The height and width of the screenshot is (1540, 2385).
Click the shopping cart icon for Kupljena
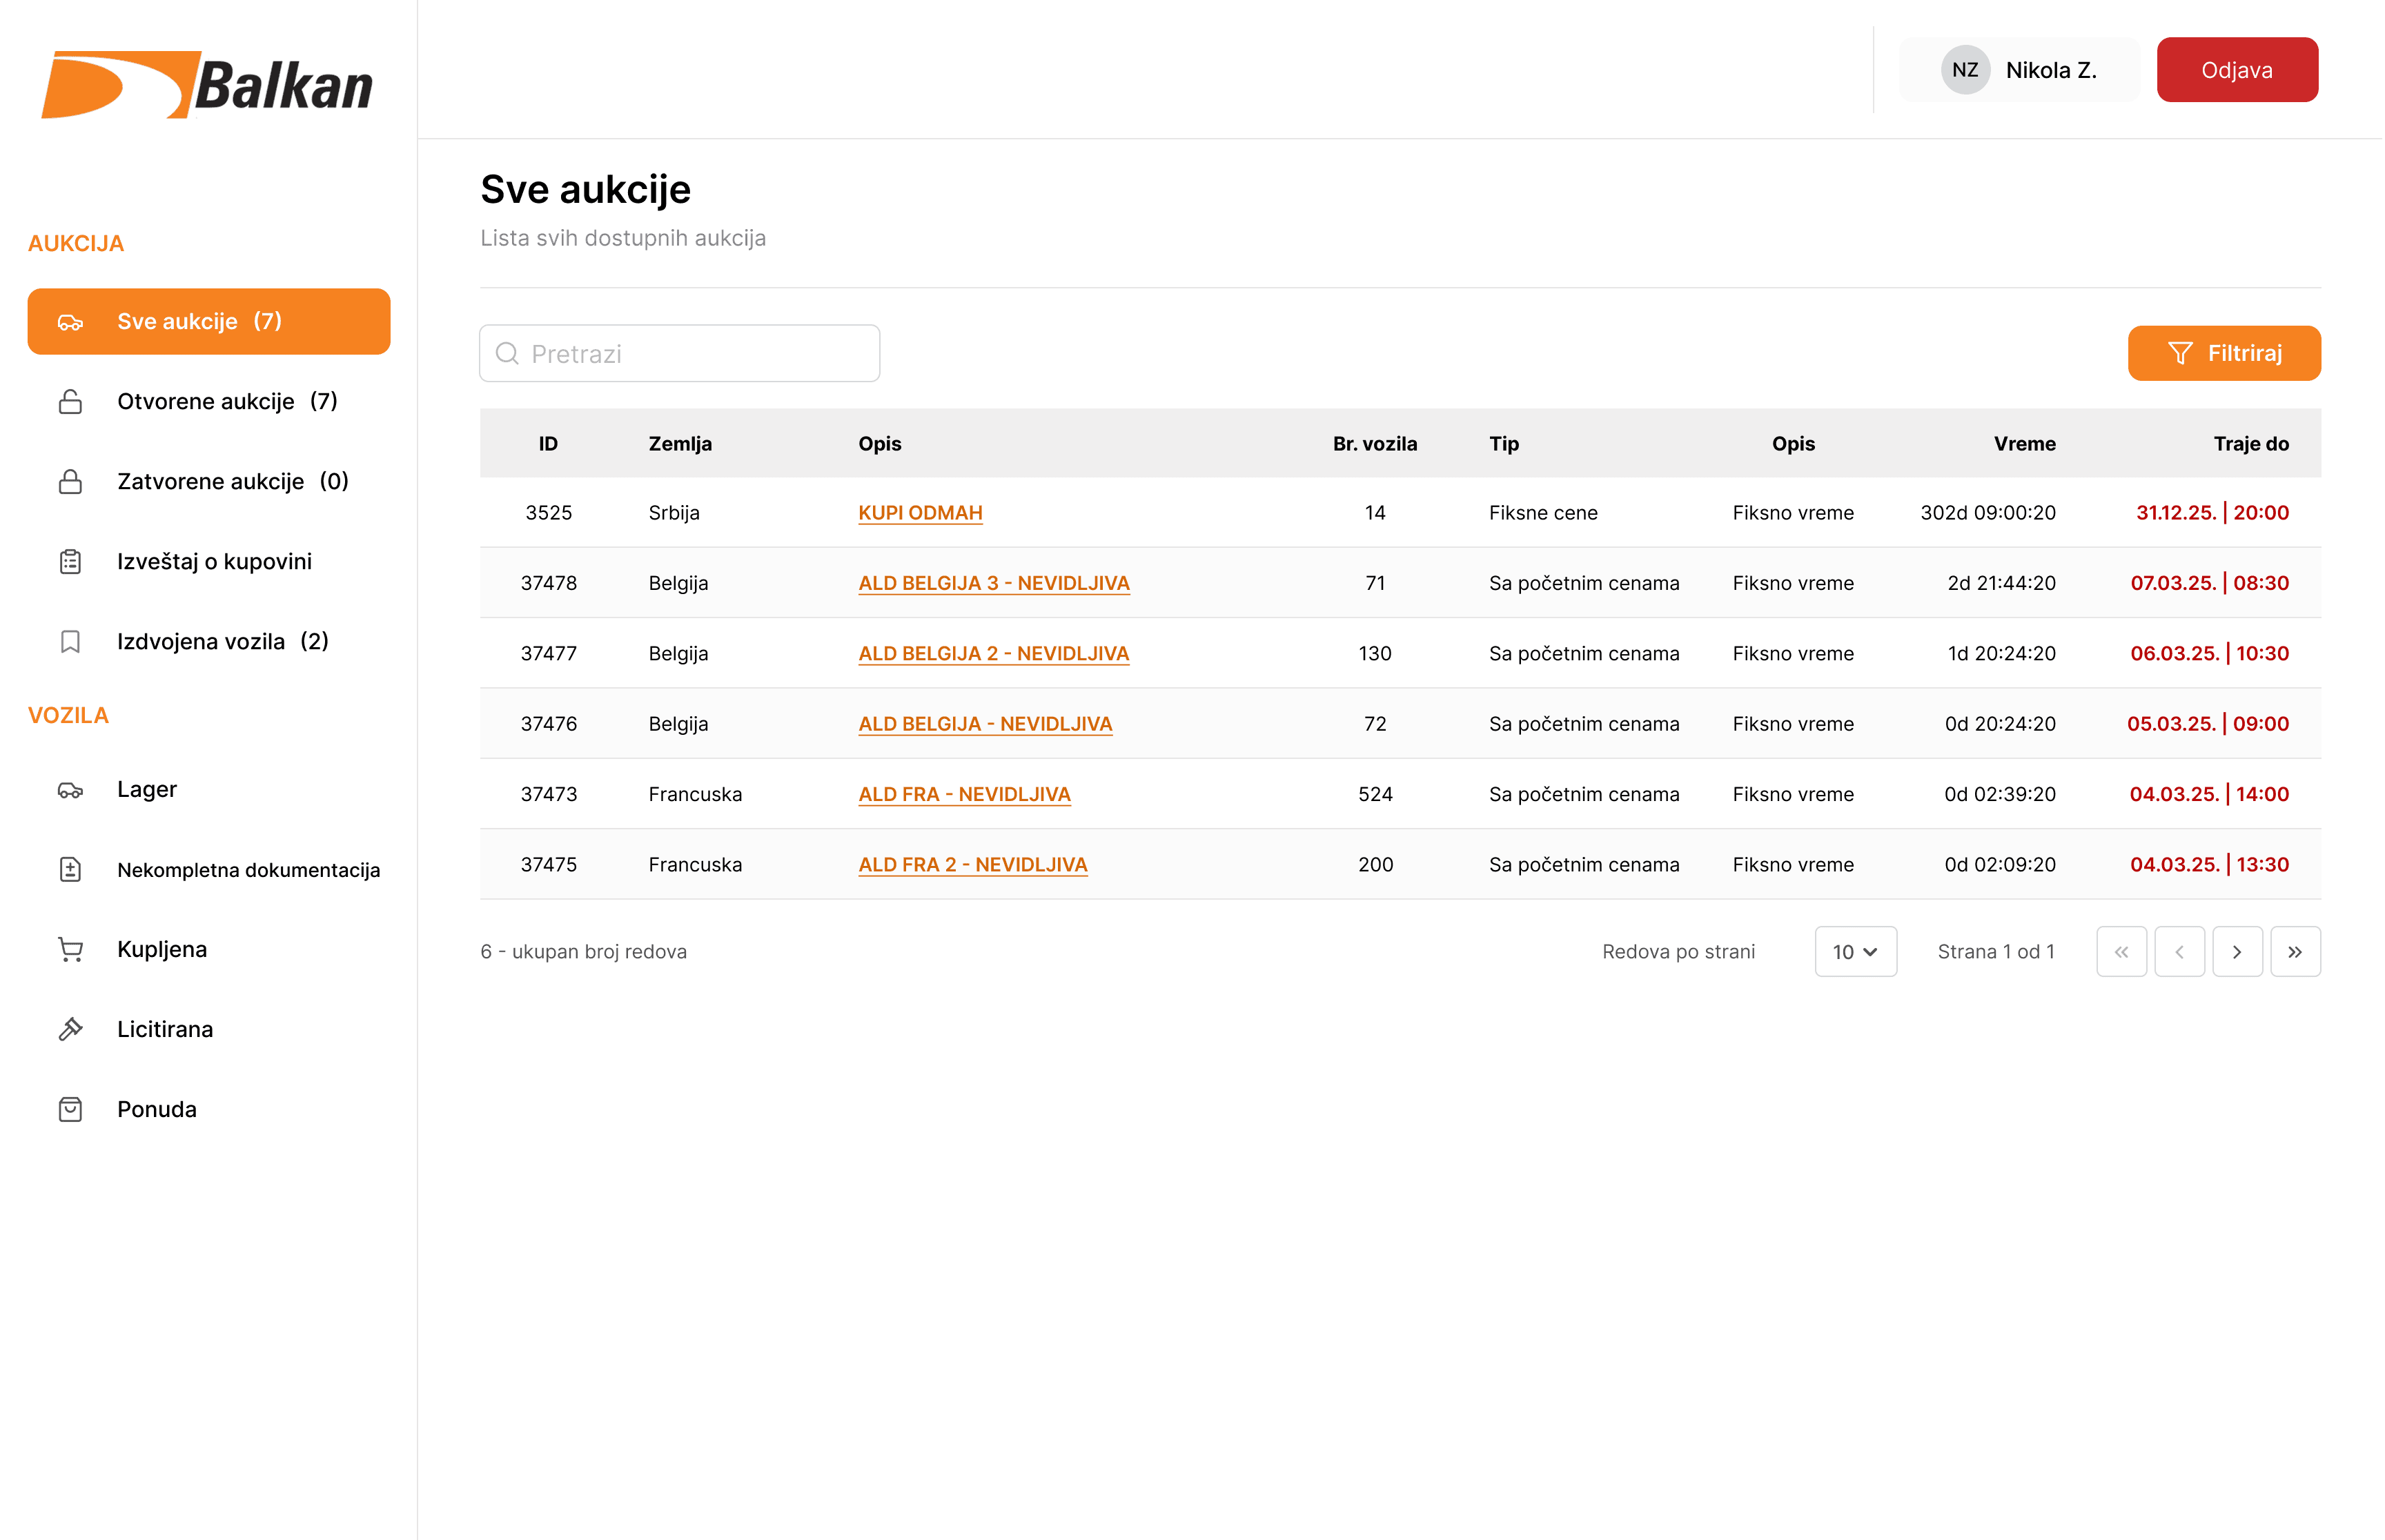click(70, 950)
